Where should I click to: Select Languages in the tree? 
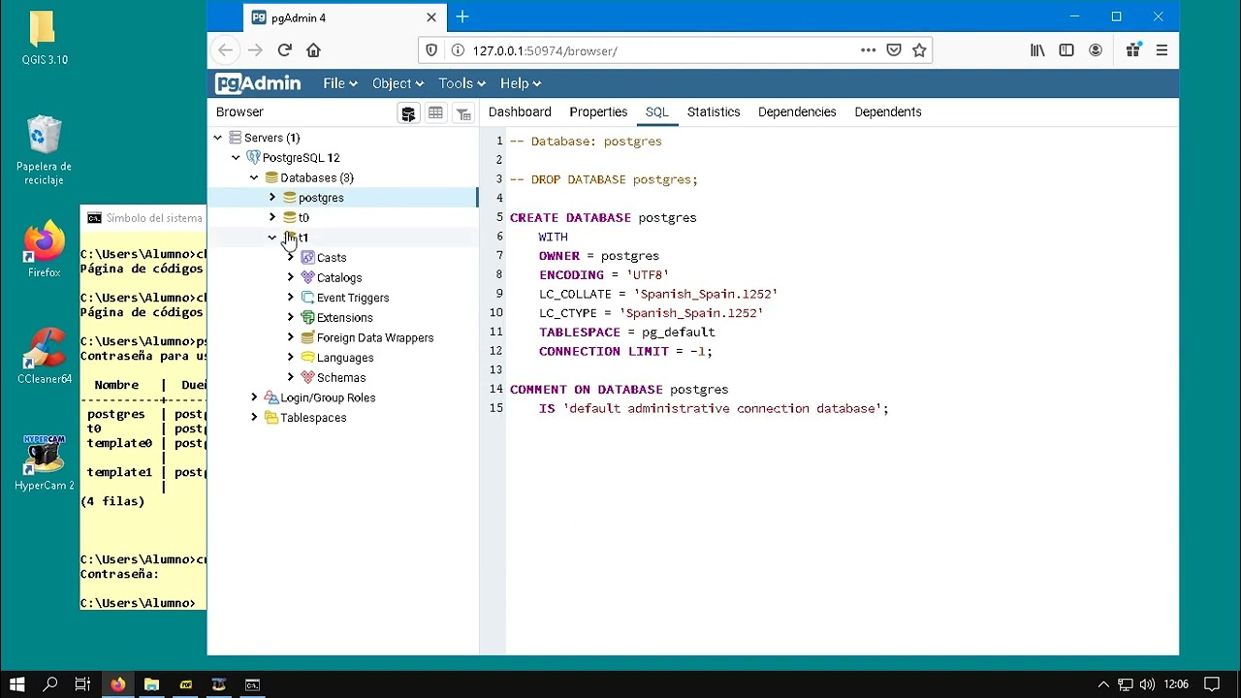coord(345,358)
